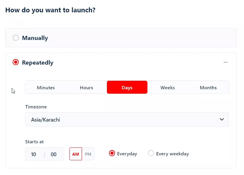Click the chevron arrow in the Timezone field
The height and width of the screenshot is (175, 244).
222,120
